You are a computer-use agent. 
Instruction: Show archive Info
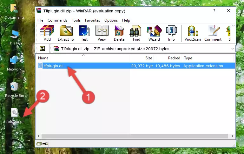click(x=171, y=33)
